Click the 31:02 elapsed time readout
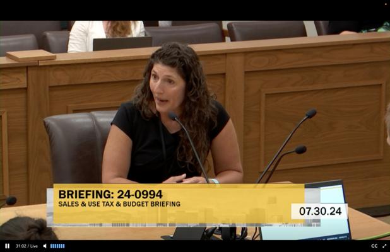390x252 pixels. click(x=21, y=246)
